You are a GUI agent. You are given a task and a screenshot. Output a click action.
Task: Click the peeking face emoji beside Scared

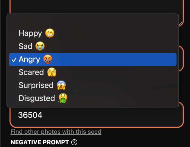pyautogui.click(x=52, y=72)
